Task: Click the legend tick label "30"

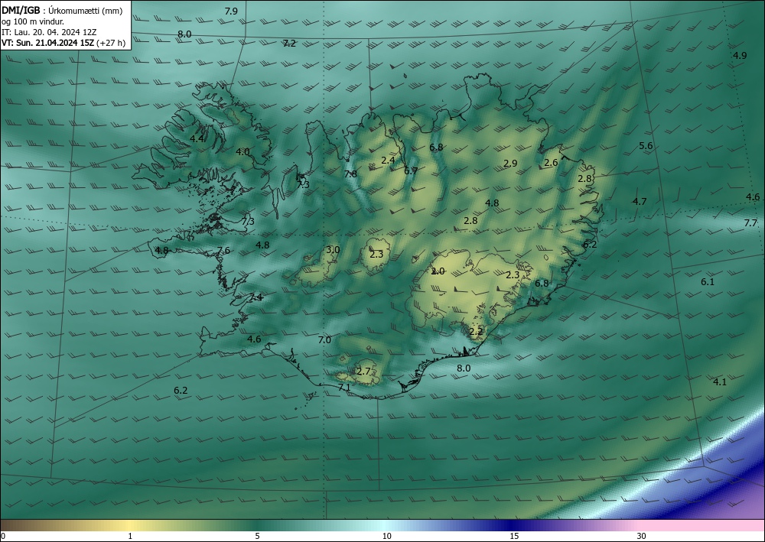Action: pos(641,536)
